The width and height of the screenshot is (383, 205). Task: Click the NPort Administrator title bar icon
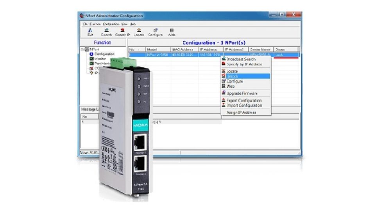82,16
